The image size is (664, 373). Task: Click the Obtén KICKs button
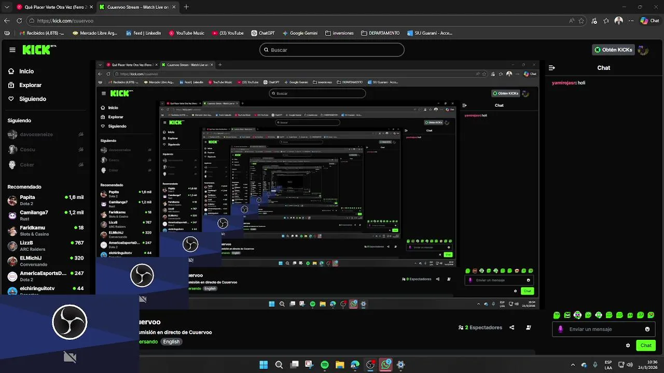614,50
